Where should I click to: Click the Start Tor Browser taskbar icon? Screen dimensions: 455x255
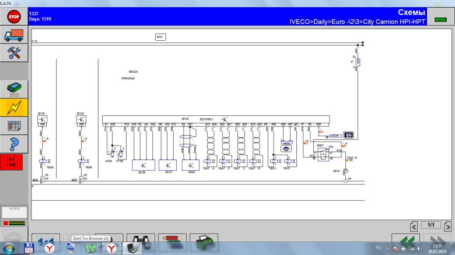90,249
